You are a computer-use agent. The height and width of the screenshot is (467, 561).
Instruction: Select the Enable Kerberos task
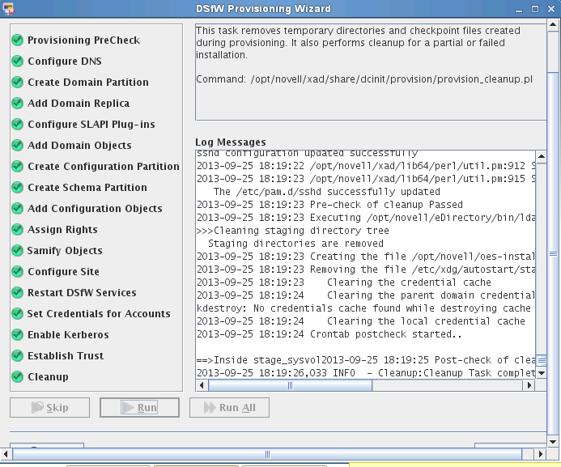click(x=68, y=335)
